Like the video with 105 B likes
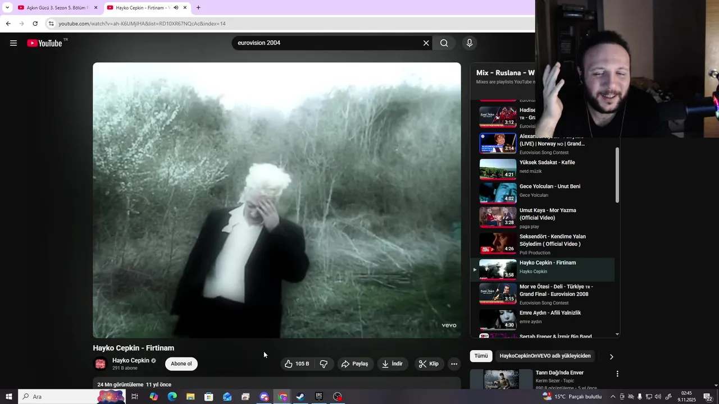This screenshot has height=404, width=719. [297, 364]
